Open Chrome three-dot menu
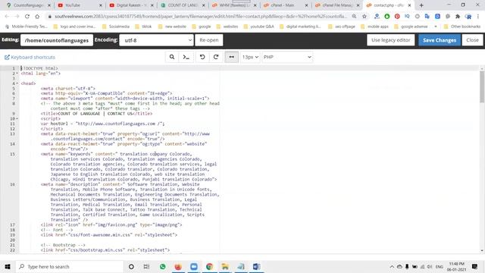 (478, 17)
